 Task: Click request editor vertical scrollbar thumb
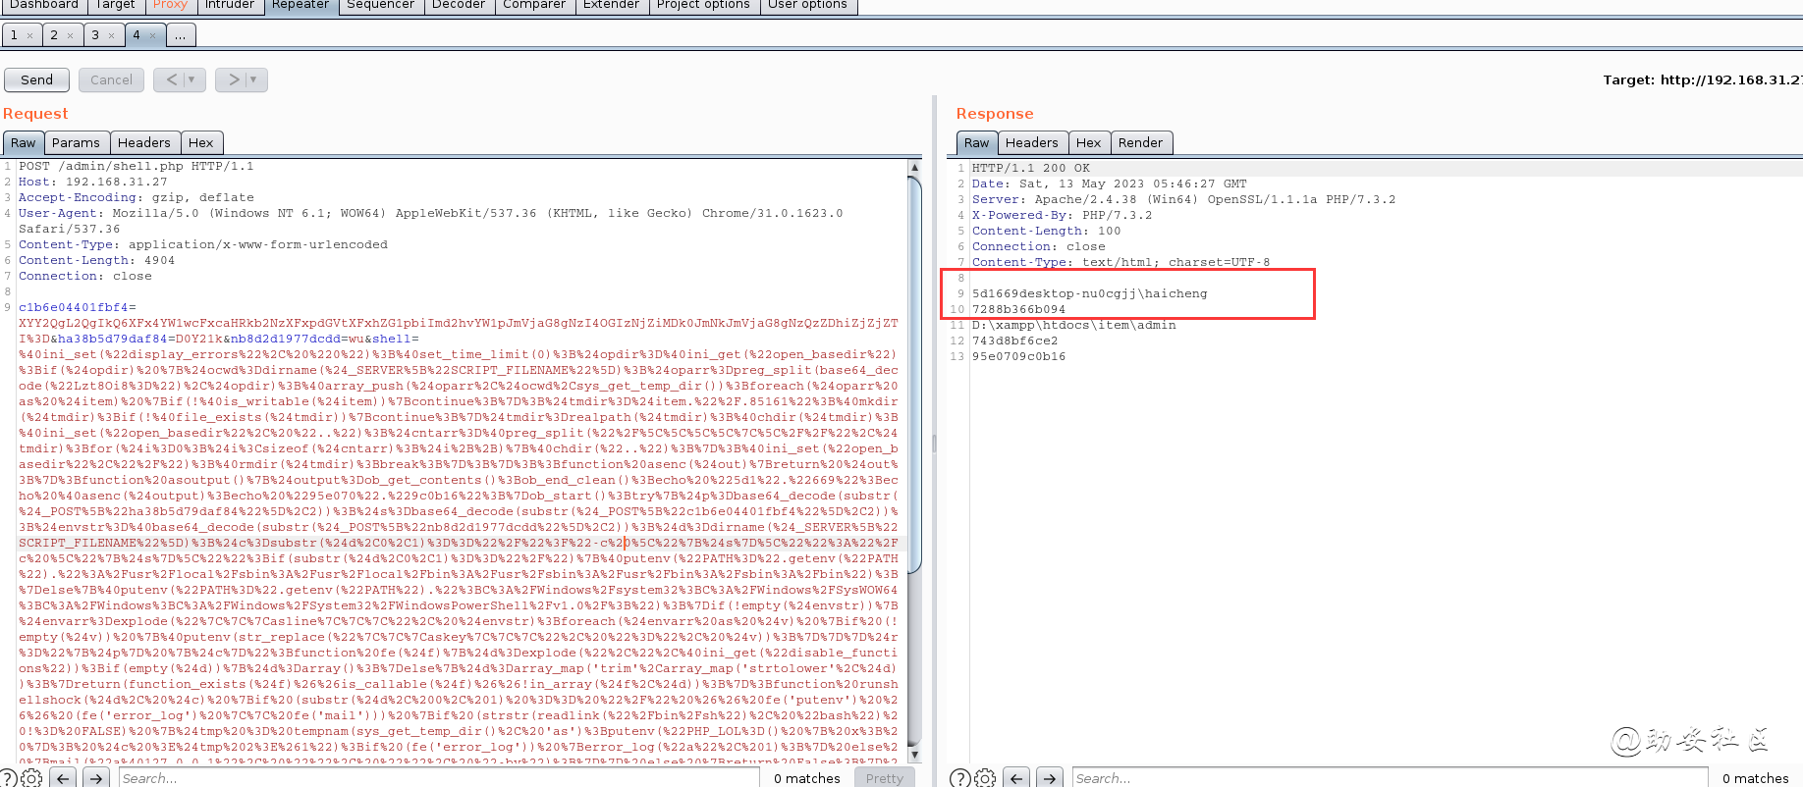coord(914,373)
